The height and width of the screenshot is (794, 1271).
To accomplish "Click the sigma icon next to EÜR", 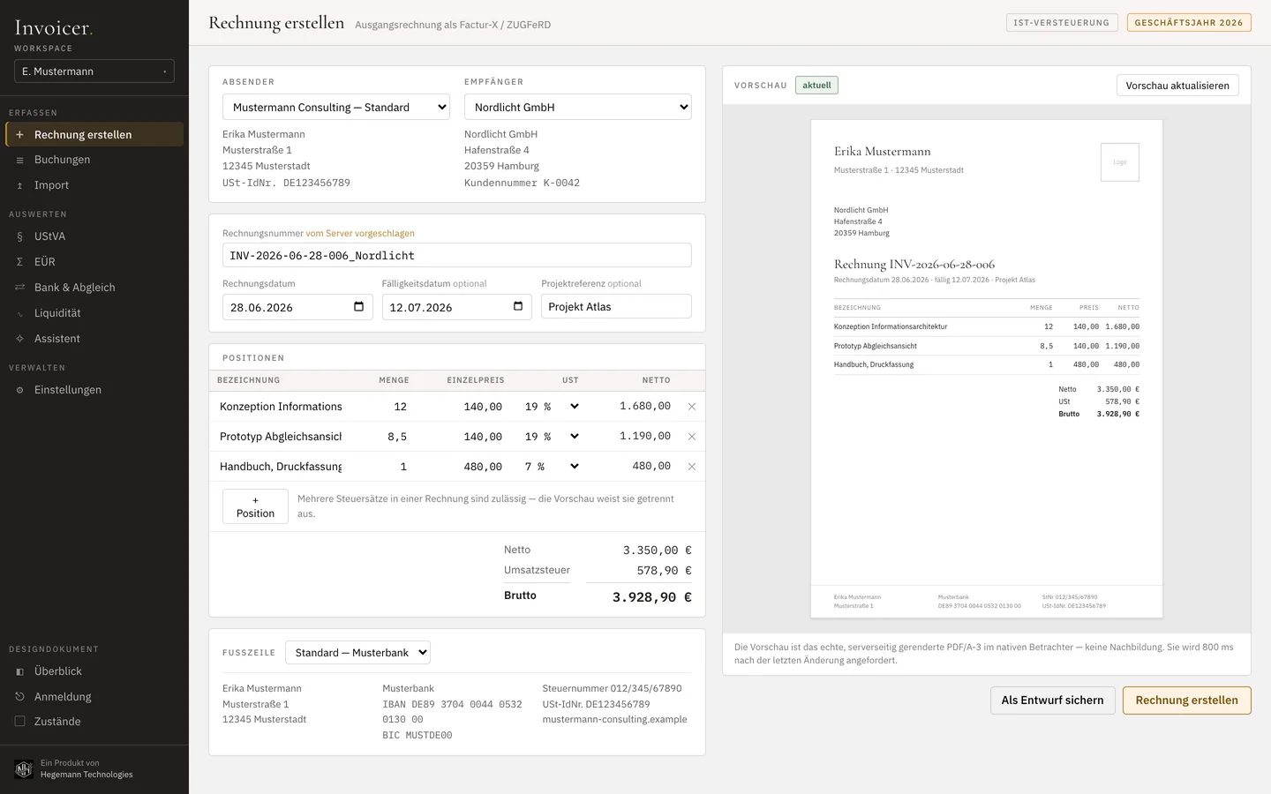I will pos(19,262).
